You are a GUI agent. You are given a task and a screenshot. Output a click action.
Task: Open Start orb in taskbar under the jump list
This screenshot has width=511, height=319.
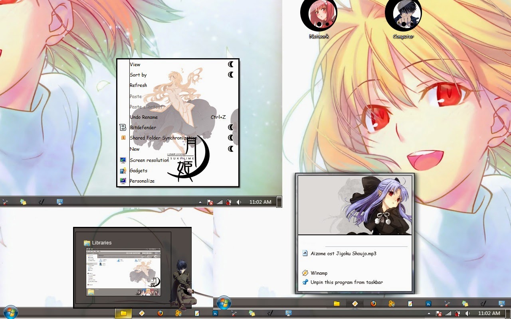224,303
